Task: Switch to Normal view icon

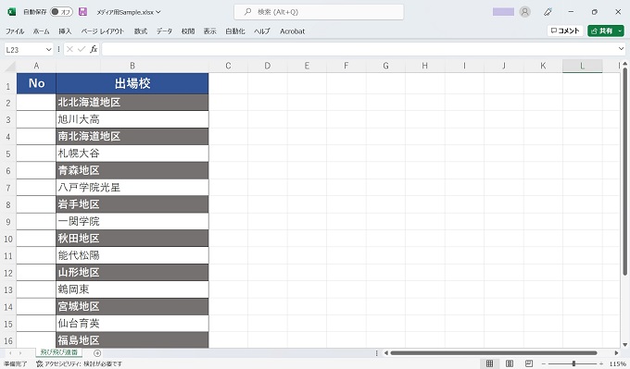Action: pos(489,363)
